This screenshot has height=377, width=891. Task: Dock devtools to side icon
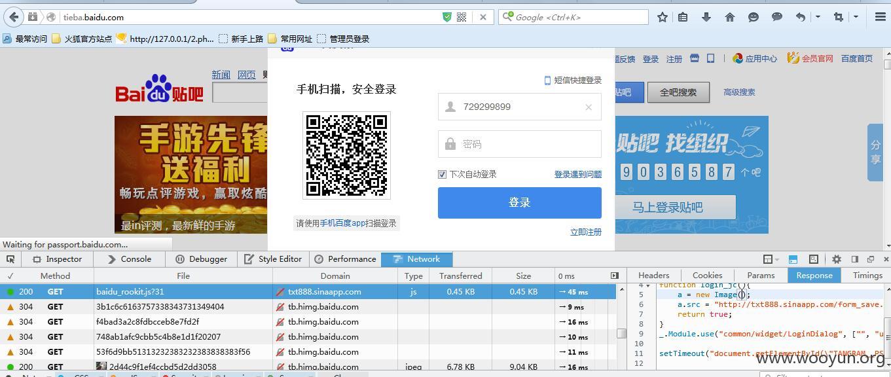click(x=855, y=259)
